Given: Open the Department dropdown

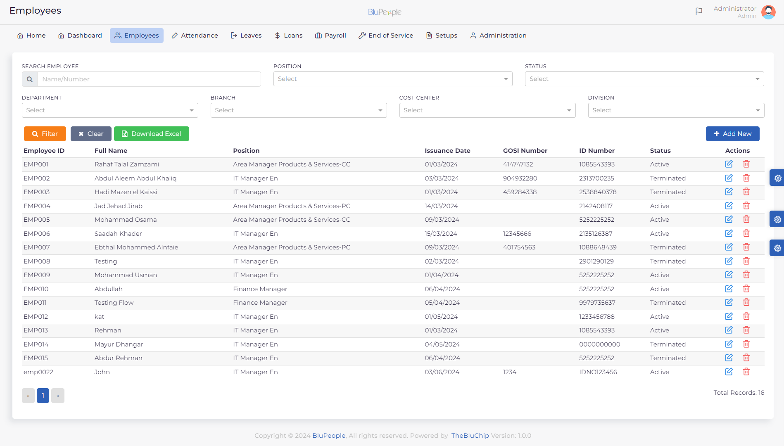Looking at the screenshot, I should (110, 110).
